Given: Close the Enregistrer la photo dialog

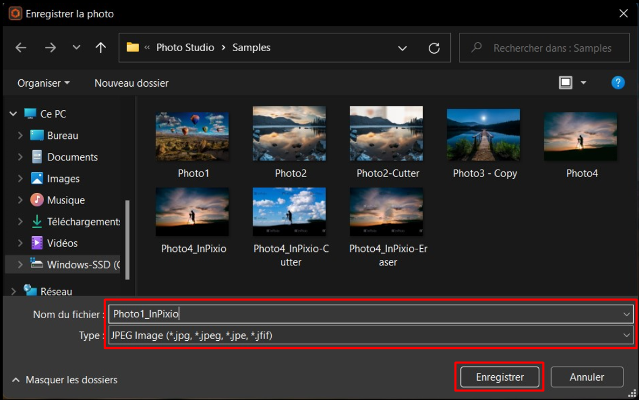Looking at the screenshot, I should pos(623,13).
